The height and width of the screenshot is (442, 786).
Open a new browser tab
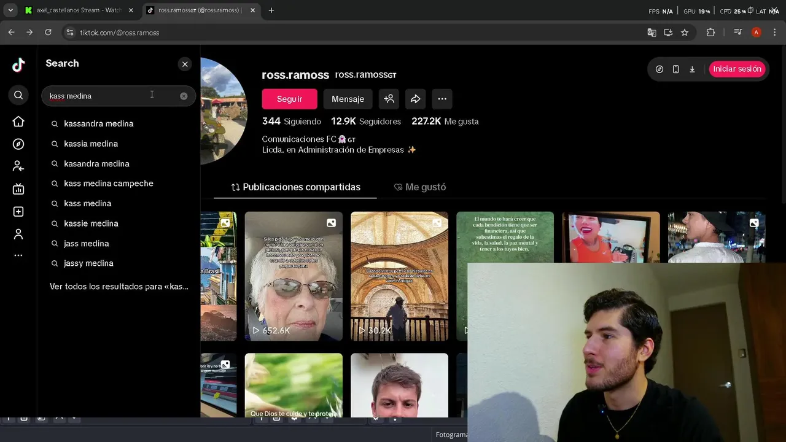271,10
